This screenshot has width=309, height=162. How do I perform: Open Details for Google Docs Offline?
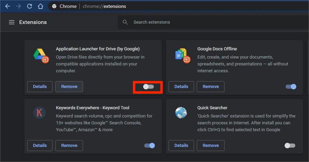tap(181, 87)
